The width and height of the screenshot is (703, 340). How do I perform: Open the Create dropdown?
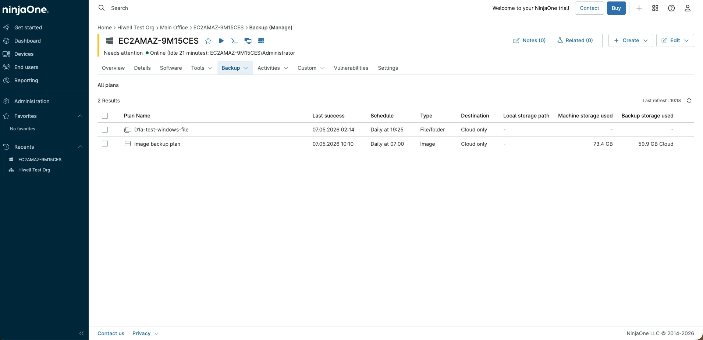coord(631,40)
